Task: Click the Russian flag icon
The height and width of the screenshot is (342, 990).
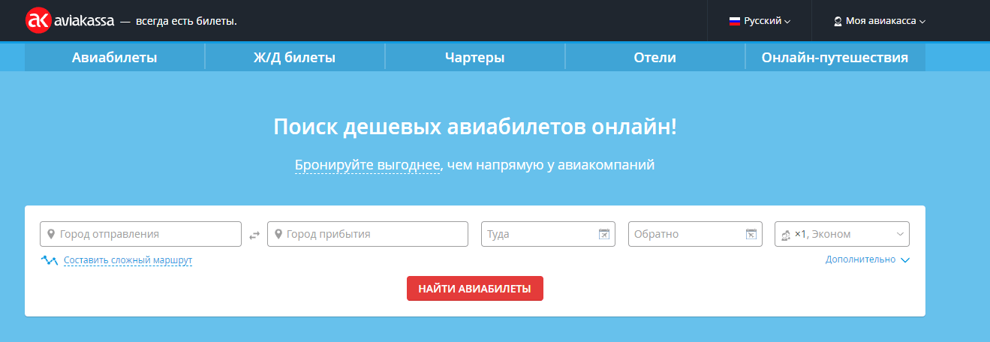Action: click(735, 21)
